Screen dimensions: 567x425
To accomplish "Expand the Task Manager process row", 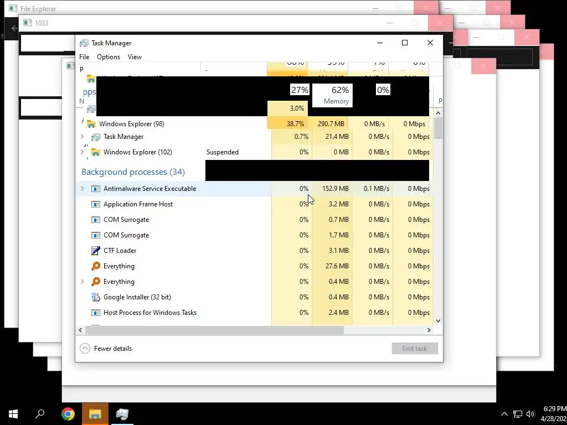I will (83, 137).
